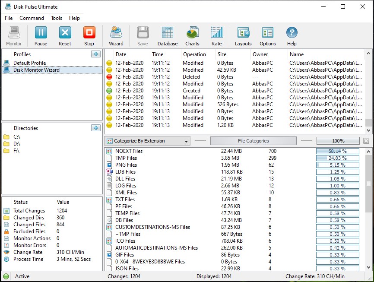374x282 pixels.
Task: Click the 5.15 % progress bar
Action: click(x=337, y=165)
